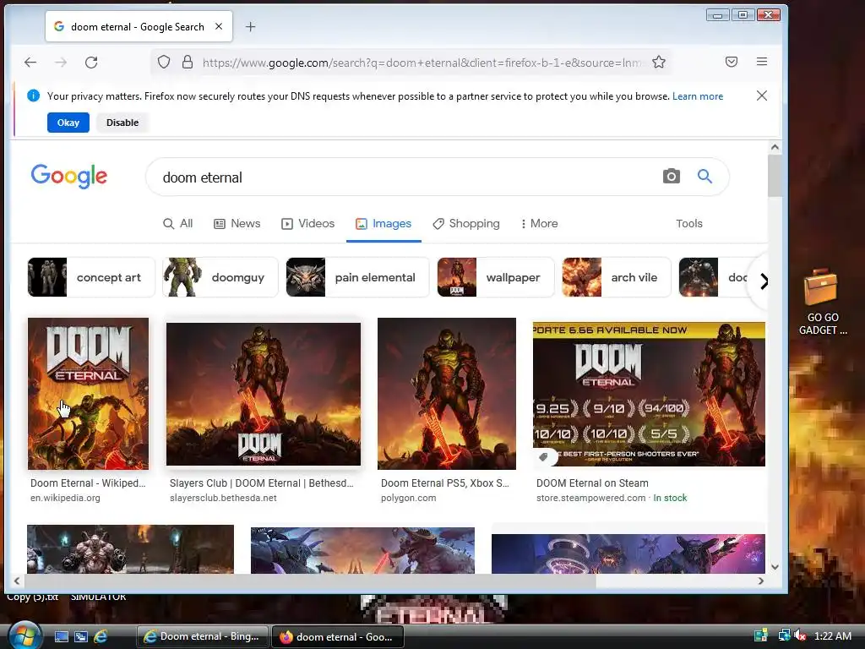
Task: Switch to the Shopping tab
Action: click(x=466, y=223)
